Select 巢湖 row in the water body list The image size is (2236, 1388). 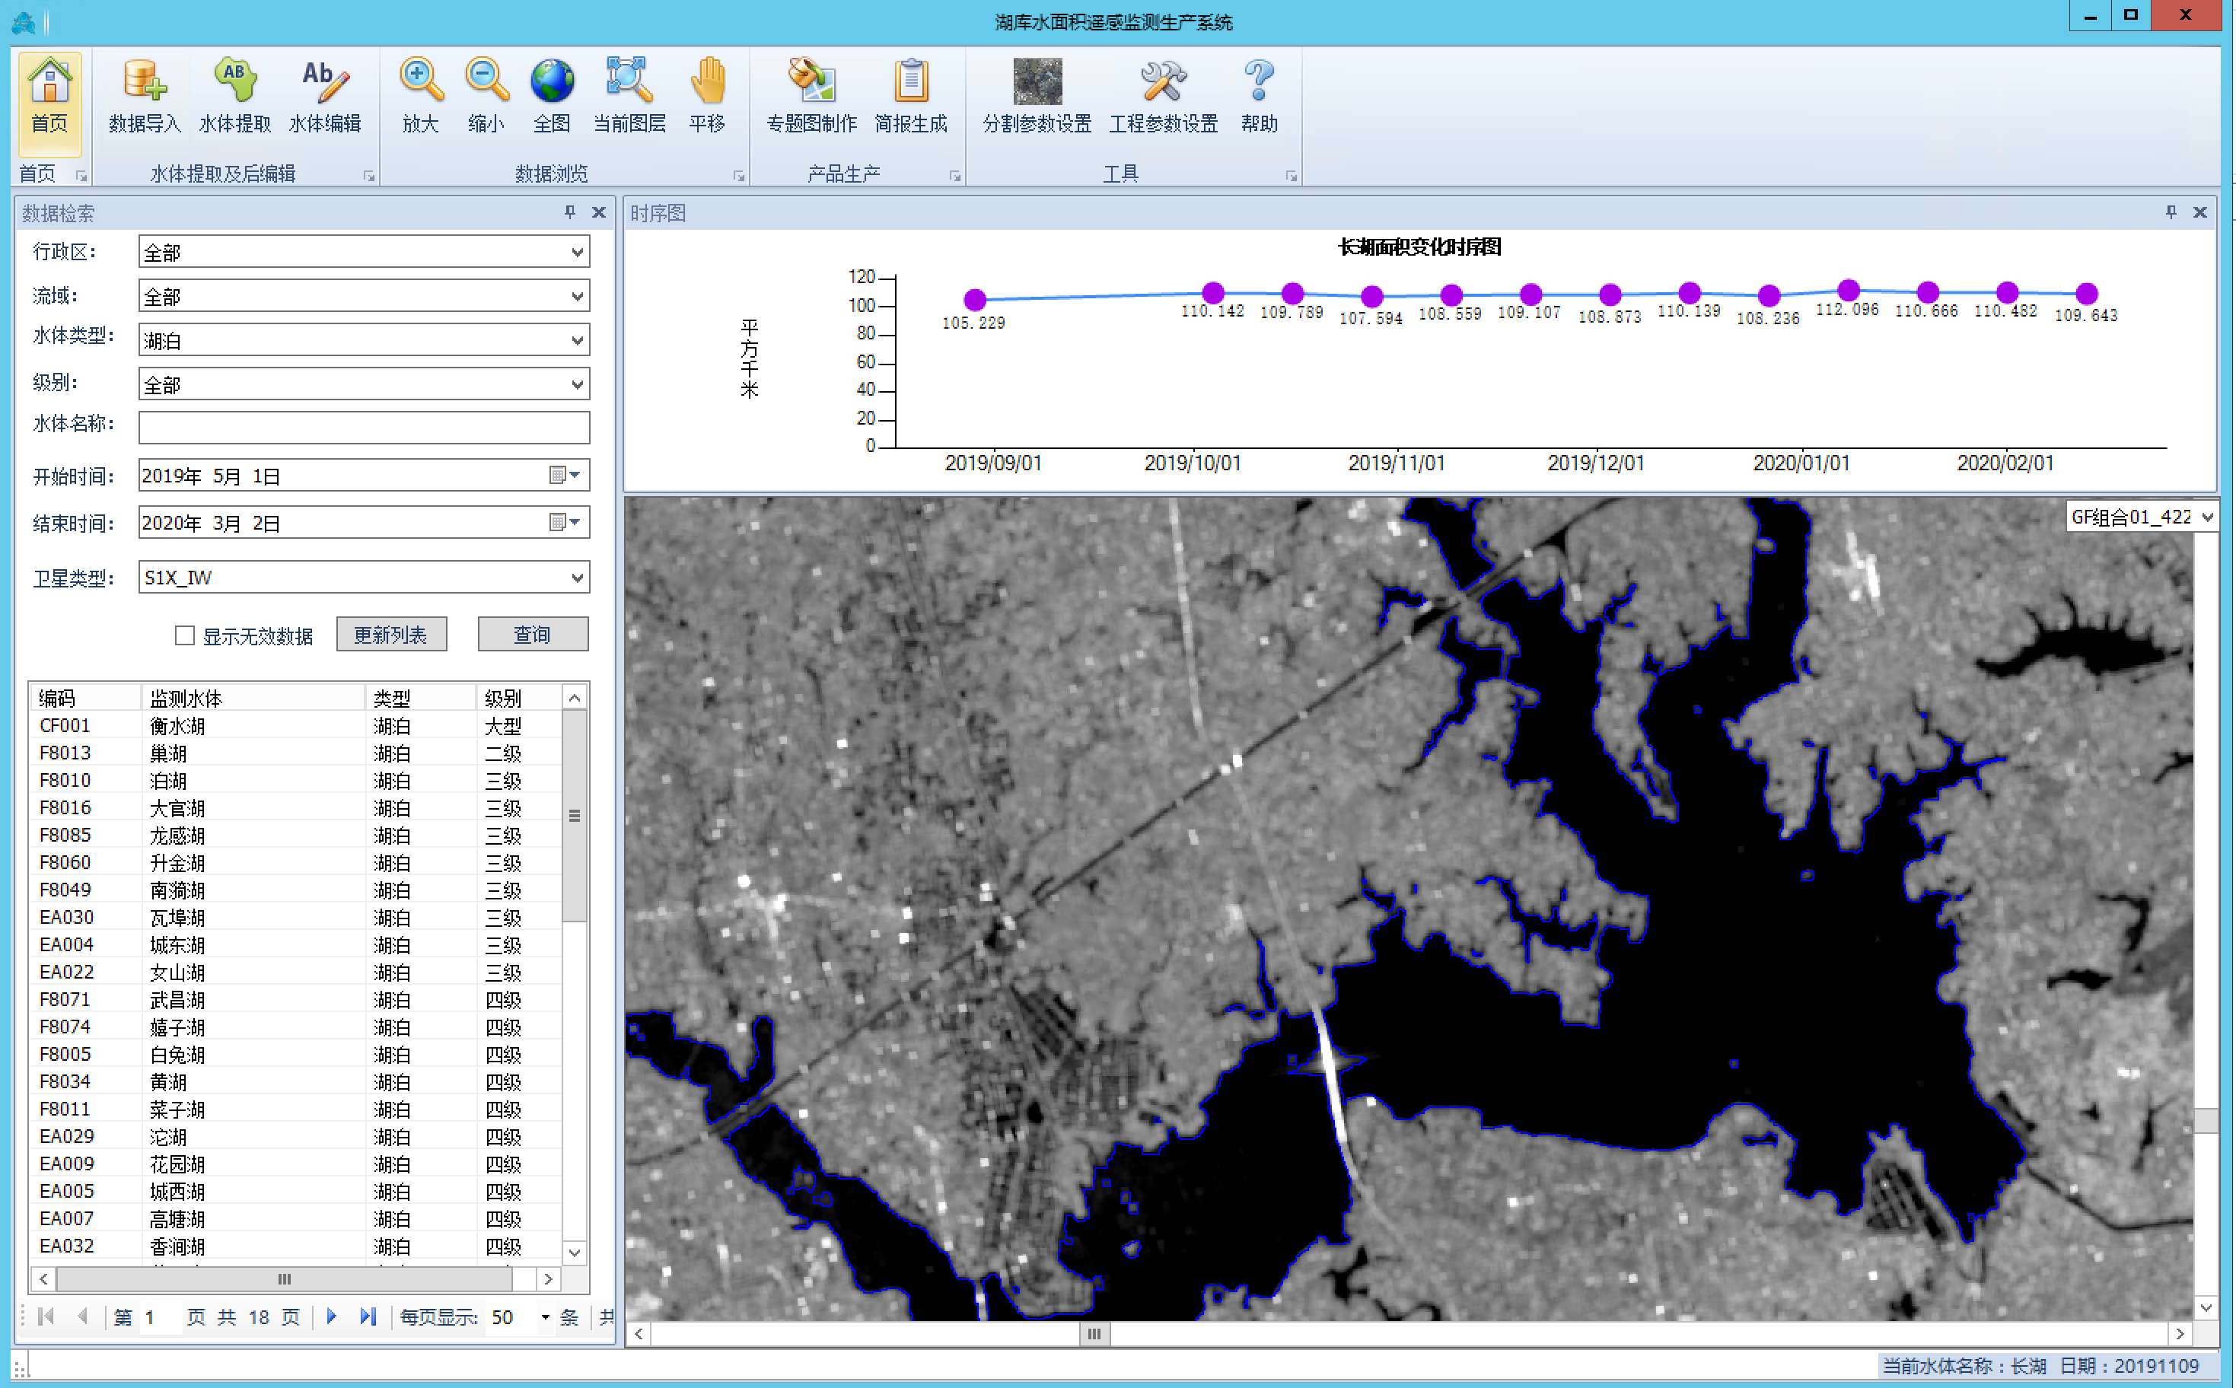pyautogui.click(x=169, y=753)
